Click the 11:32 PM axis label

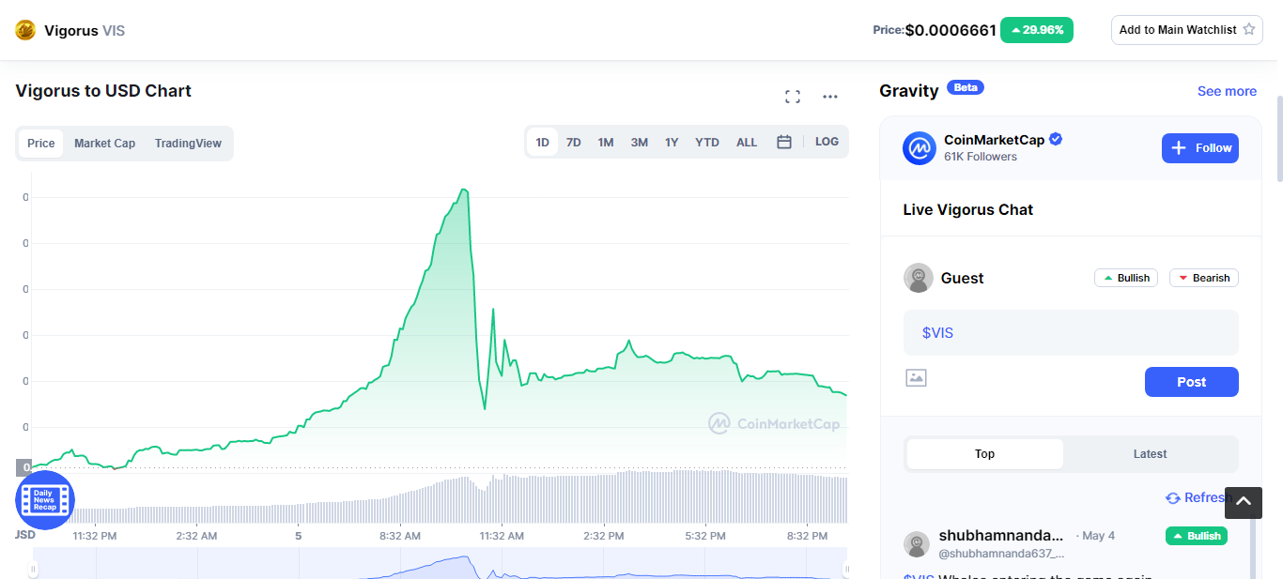pyautogui.click(x=95, y=536)
